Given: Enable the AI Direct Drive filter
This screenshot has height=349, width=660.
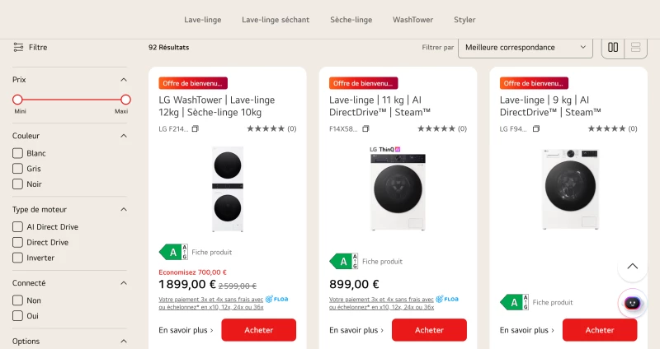Looking at the screenshot, I should point(17,227).
